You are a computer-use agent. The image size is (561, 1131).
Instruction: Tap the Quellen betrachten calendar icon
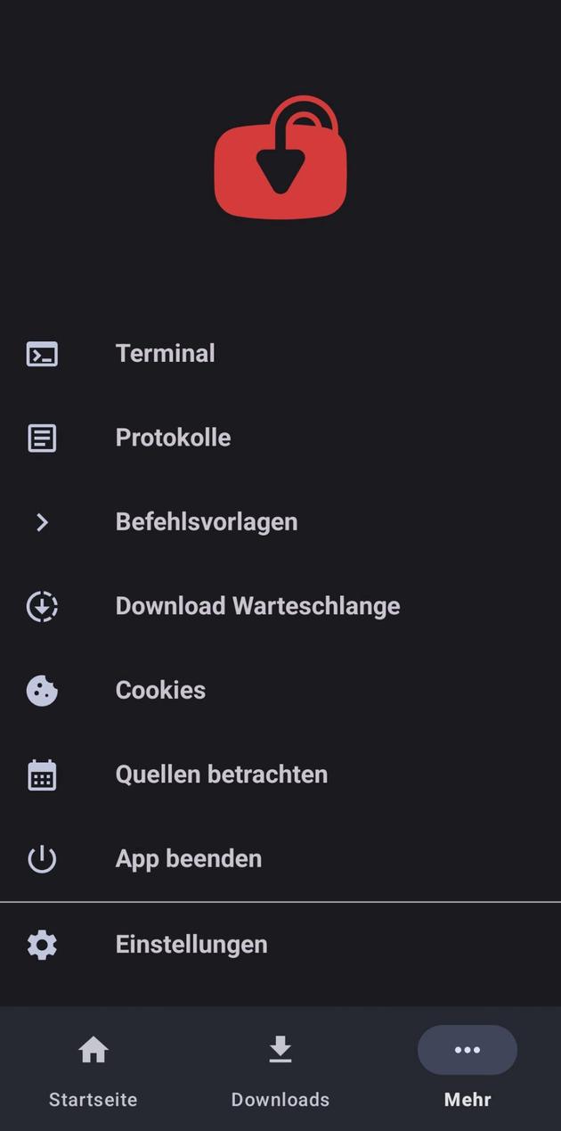pyautogui.click(x=42, y=774)
